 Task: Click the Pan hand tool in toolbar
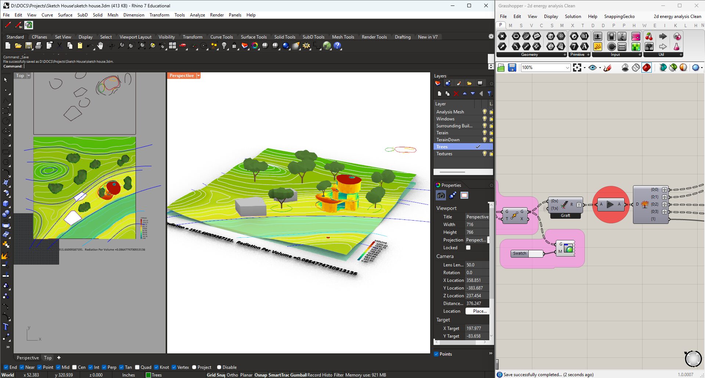click(x=100, y=46)
